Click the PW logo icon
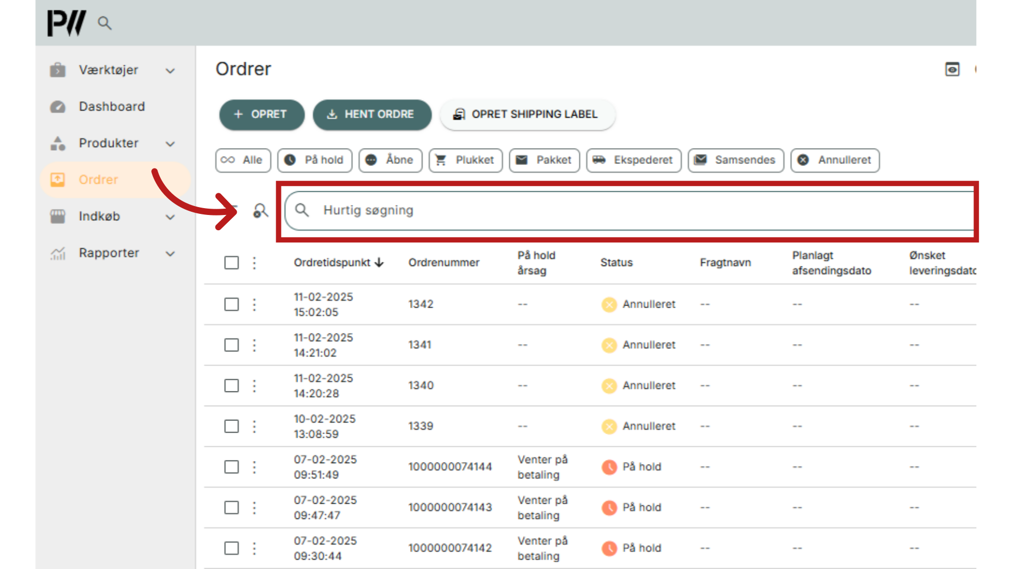 pyautogui.click(x=66, y=23)
